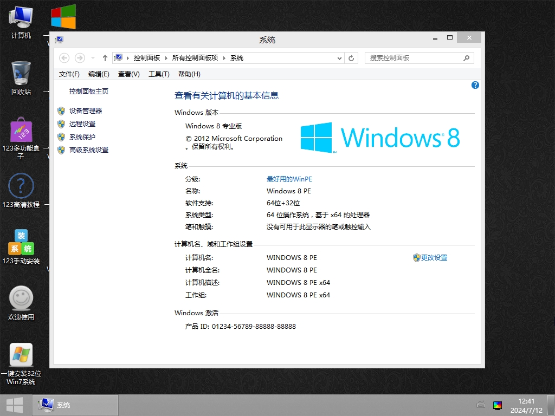Image resolution: width=555 pixels, height=416 pixels.
Task: Open 123高清教程 help icon
Action: click(21, 190)
